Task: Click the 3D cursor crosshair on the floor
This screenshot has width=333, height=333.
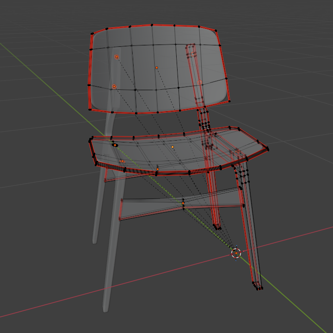Action: pos(236,253)
